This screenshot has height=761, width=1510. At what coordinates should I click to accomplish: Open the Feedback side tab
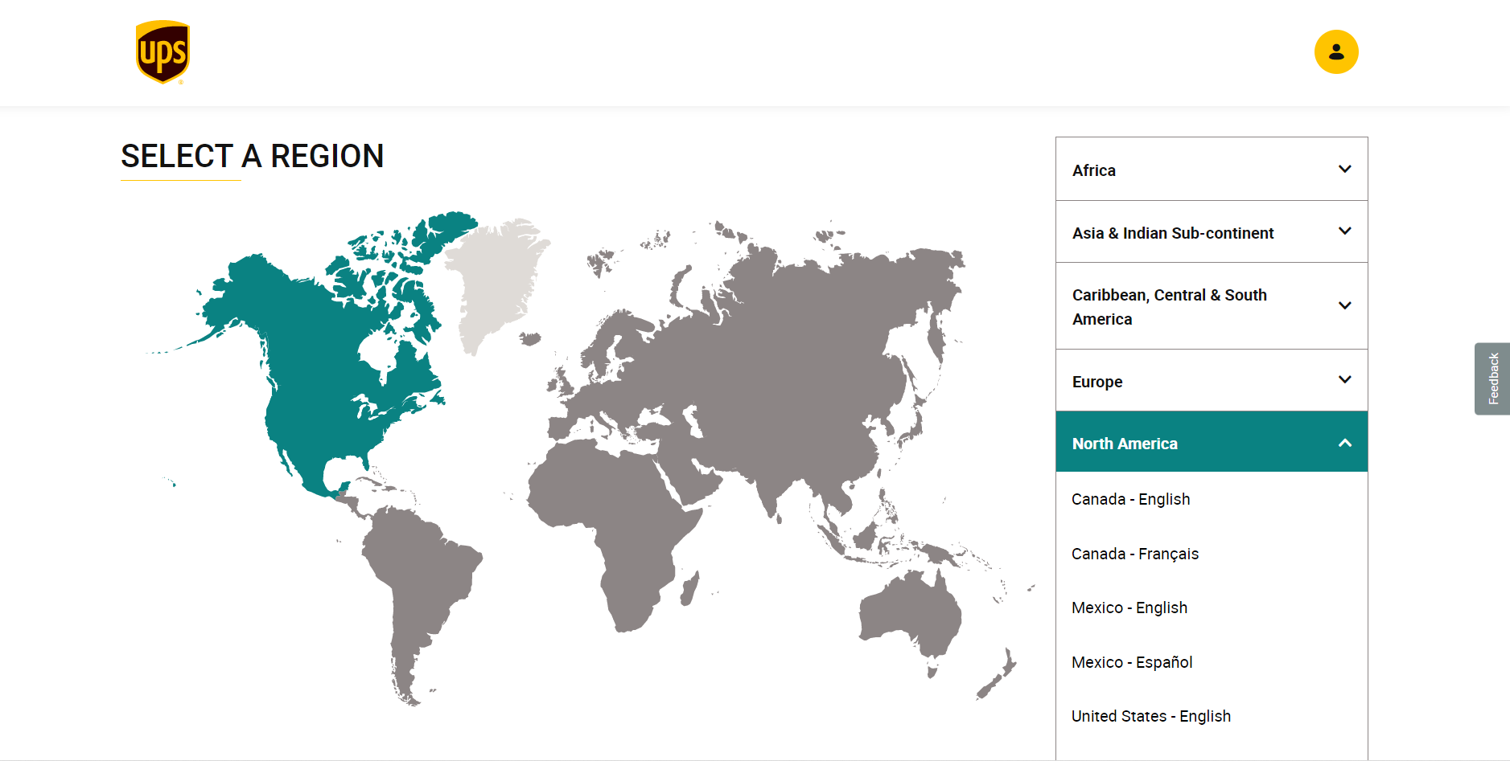1492,378
